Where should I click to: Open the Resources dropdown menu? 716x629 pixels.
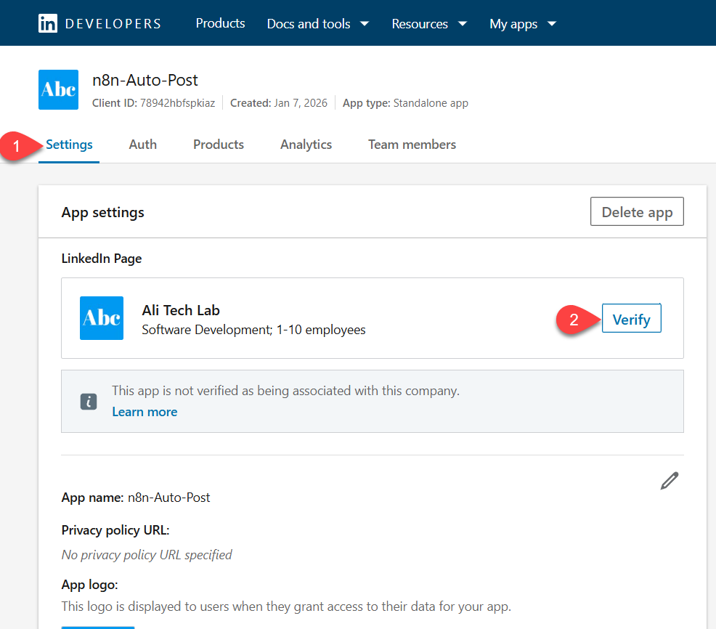(x=428, y=23)
